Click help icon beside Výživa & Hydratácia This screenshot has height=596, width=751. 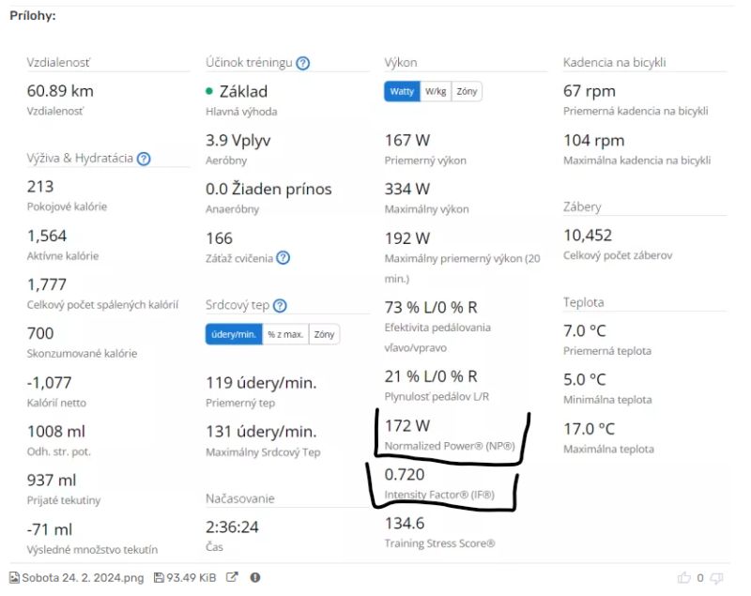(144, 159)
